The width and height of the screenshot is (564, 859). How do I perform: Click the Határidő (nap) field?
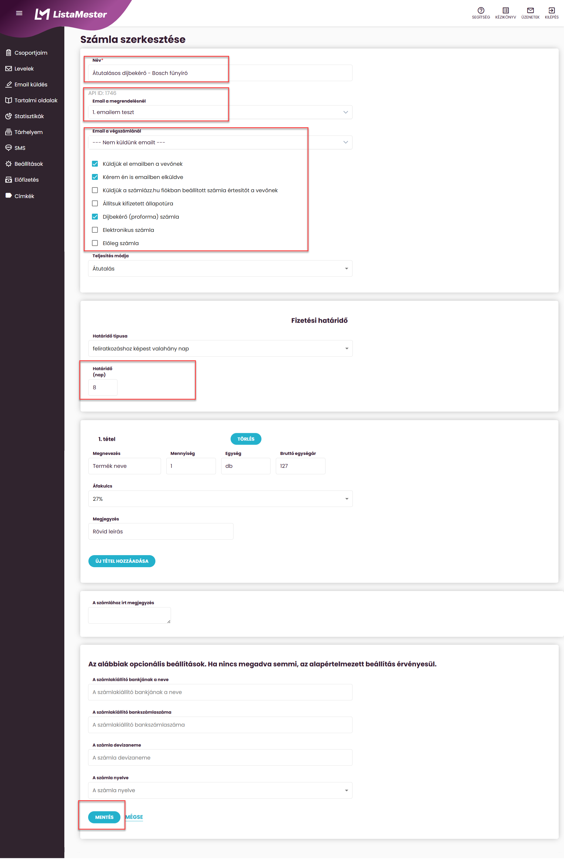click(x=103, y=388)
